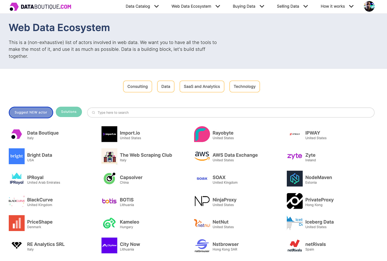Click the NetNut logo

tap(202, 223)
